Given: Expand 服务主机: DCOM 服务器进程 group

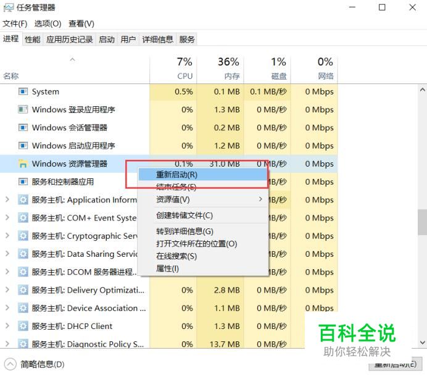Looking at the screenshot, I should pos(7,272).
